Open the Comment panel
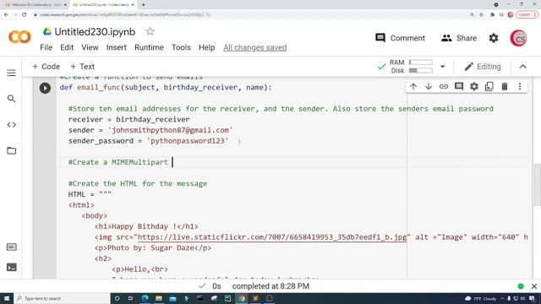Viewport: 541px width, 304px height. tap(400, 38)
